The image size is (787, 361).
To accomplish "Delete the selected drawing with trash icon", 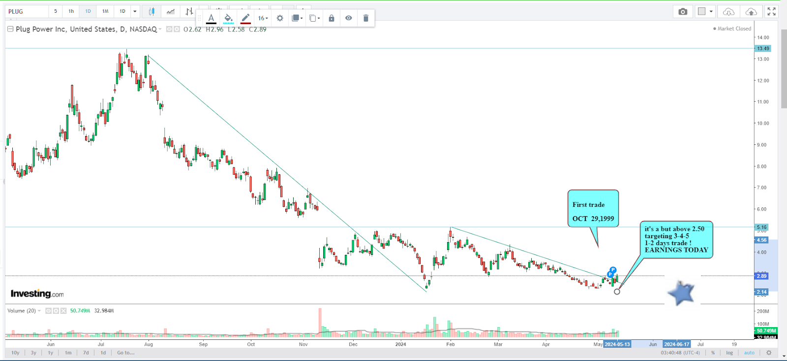I will 365,18.
